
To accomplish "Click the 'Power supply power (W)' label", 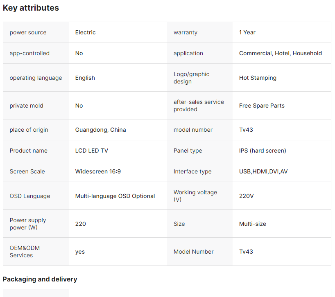I will click(x=27, y=224).
